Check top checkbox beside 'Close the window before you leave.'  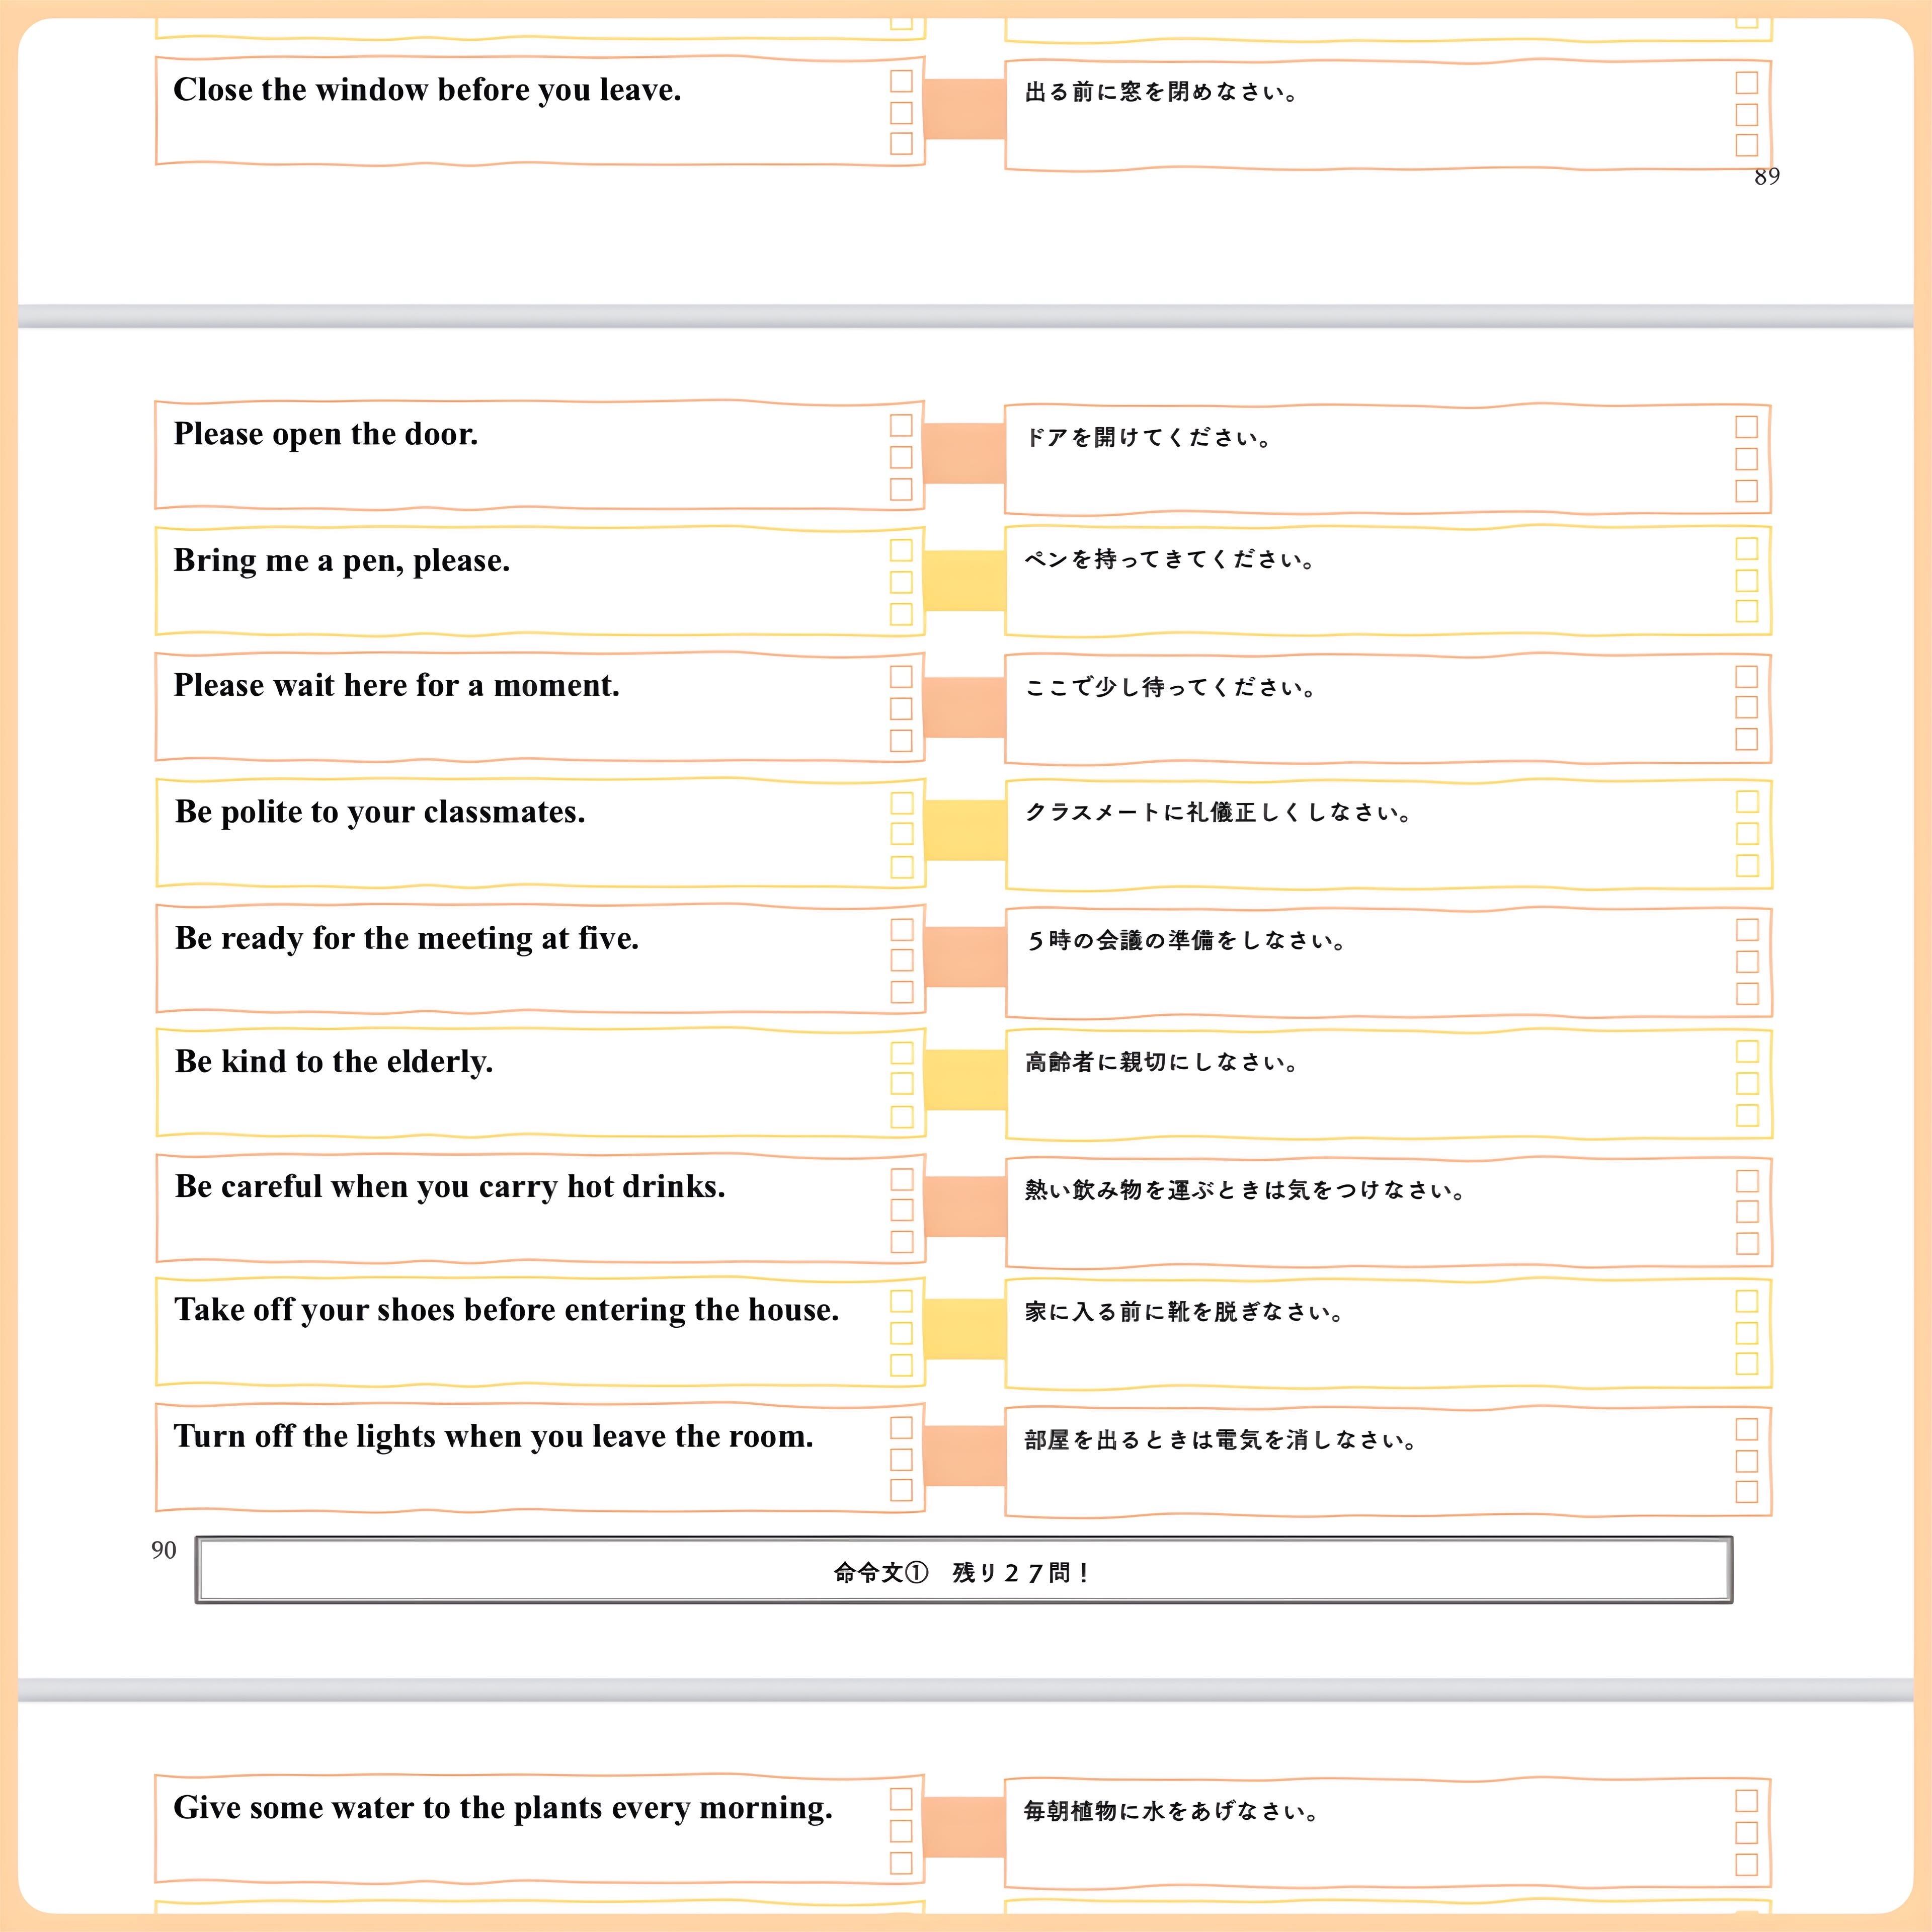[901, 81]
